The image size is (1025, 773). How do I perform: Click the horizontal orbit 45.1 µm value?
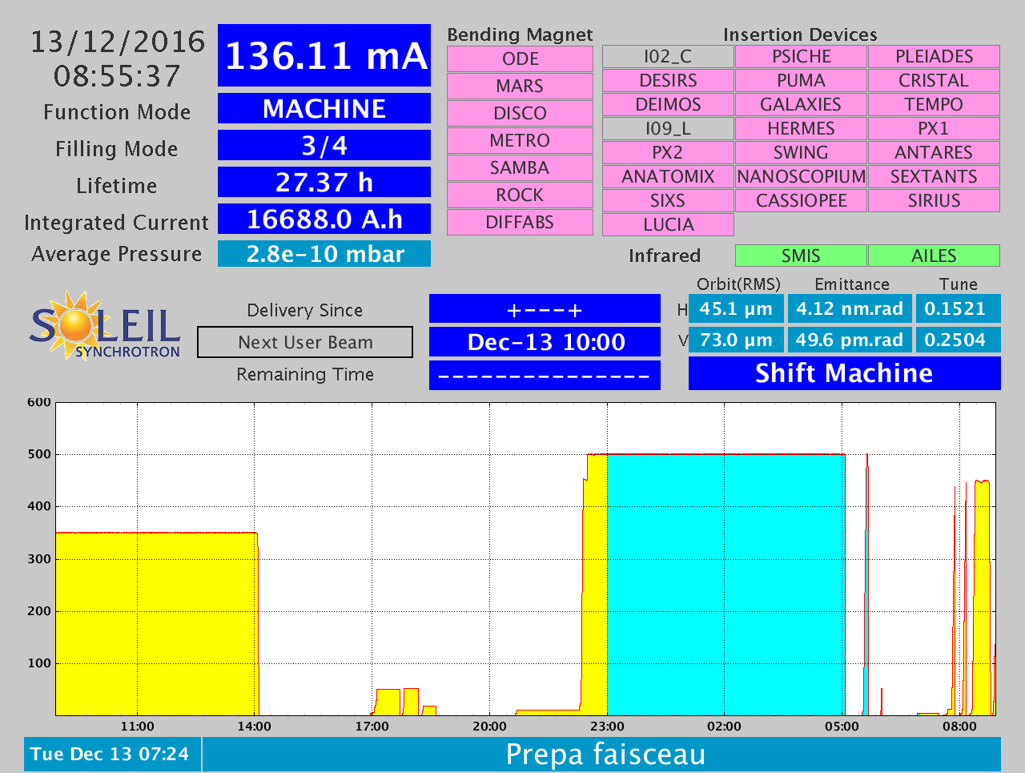point(736,308)
